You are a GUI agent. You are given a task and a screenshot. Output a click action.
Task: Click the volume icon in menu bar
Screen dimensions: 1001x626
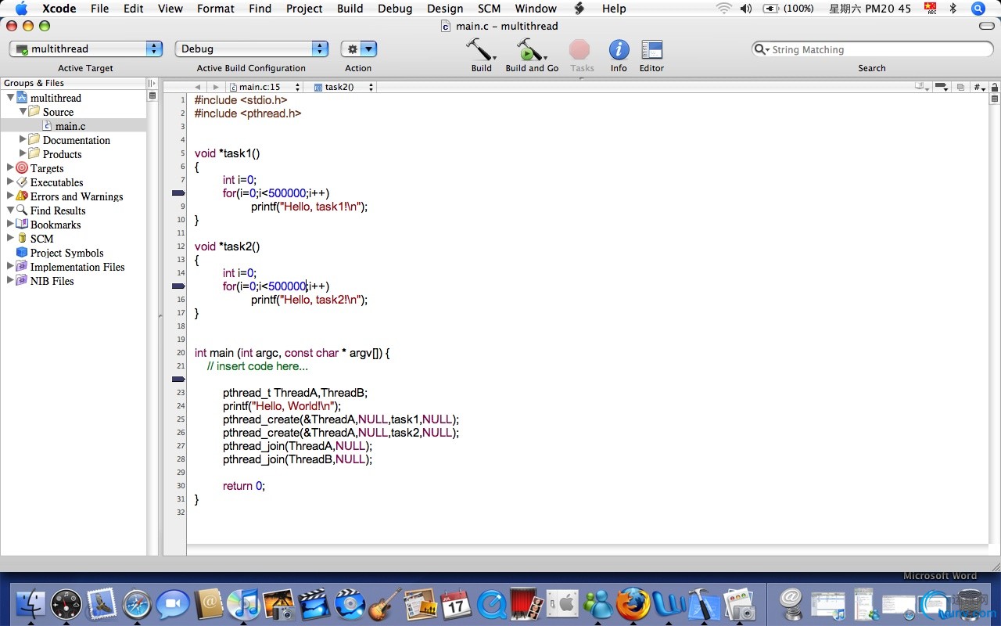[x=746, y=9]
